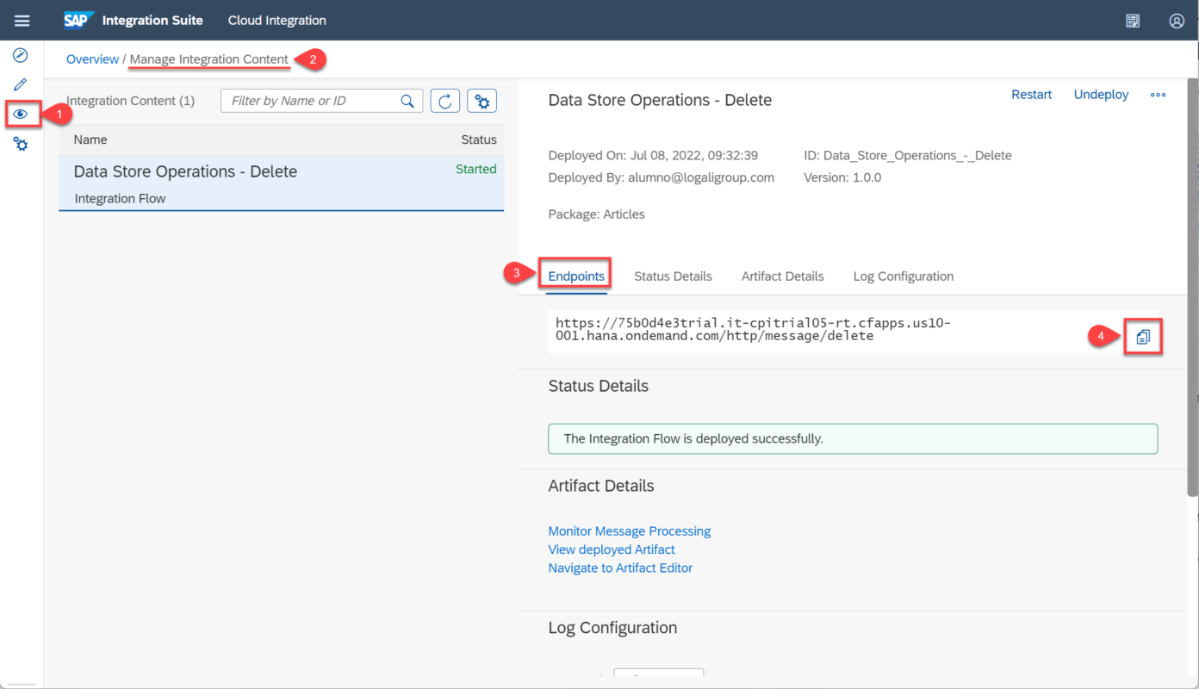The height and width of the screenshot is (689, 1199).
Task: Click the Integration Content (1) heading
Action: click(x=130, y=101)
